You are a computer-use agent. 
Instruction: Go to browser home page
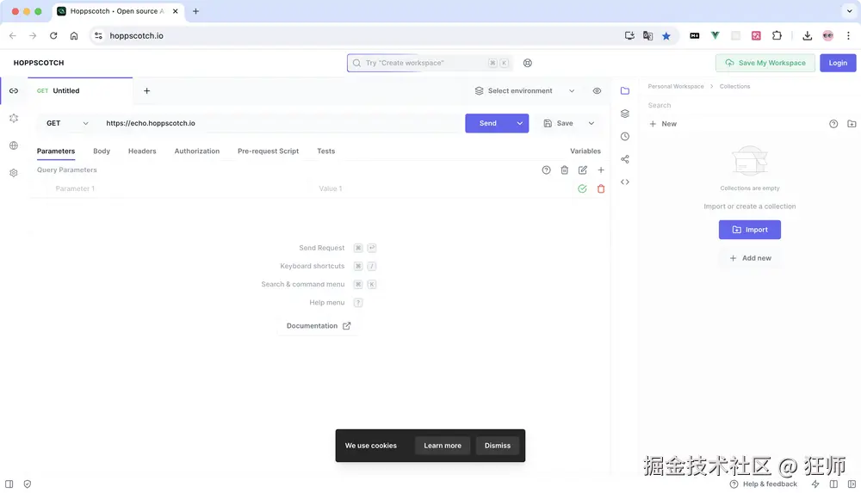(73, 35)
